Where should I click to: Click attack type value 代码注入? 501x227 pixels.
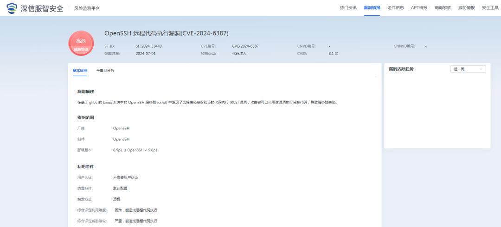pyautogui.click(x=239, y=54)
